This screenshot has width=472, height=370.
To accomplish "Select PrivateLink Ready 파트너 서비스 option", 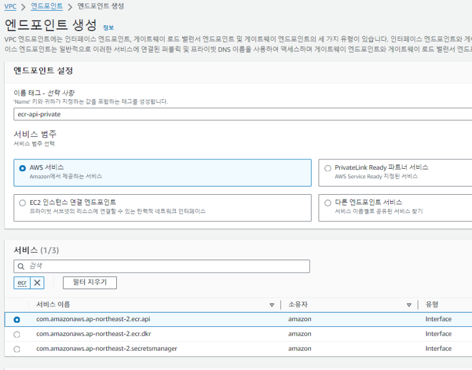I will point(328,168).
